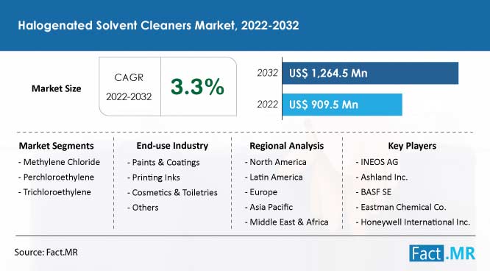Click the '2032' year label
The height and width of the screenshot is (271, 490).
pyautogui.click(x=268, y=73)
